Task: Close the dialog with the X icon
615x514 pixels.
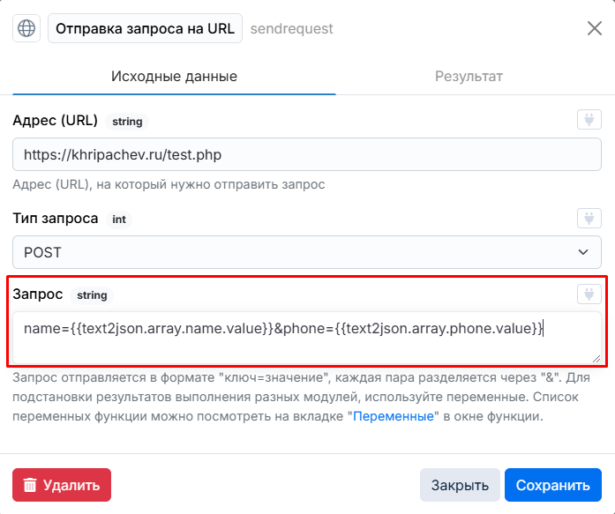Action: 595,28
